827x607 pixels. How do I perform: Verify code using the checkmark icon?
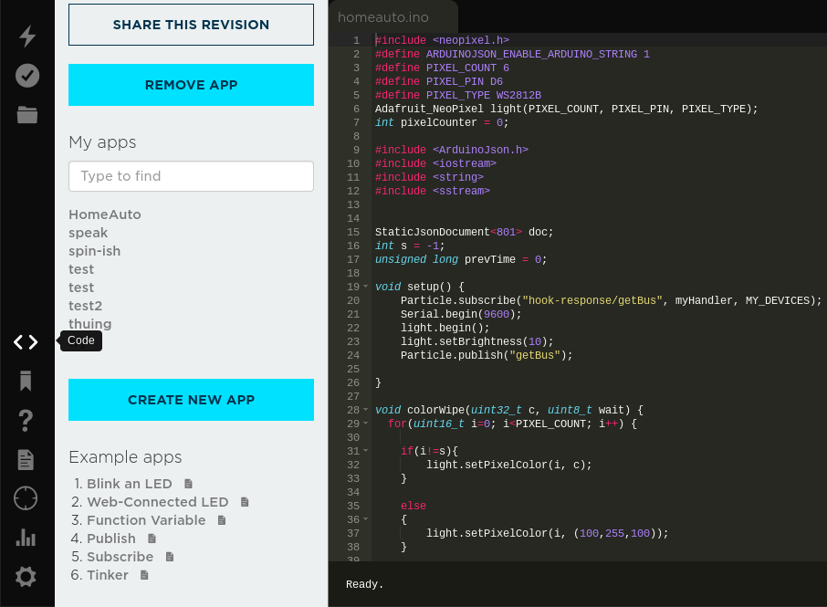pos(26,76)
